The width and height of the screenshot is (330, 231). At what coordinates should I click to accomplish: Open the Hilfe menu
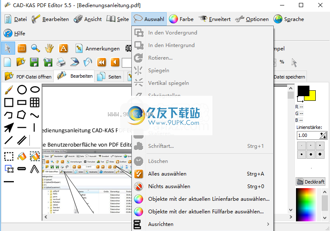pyautogui.click(x=14, y=33)
